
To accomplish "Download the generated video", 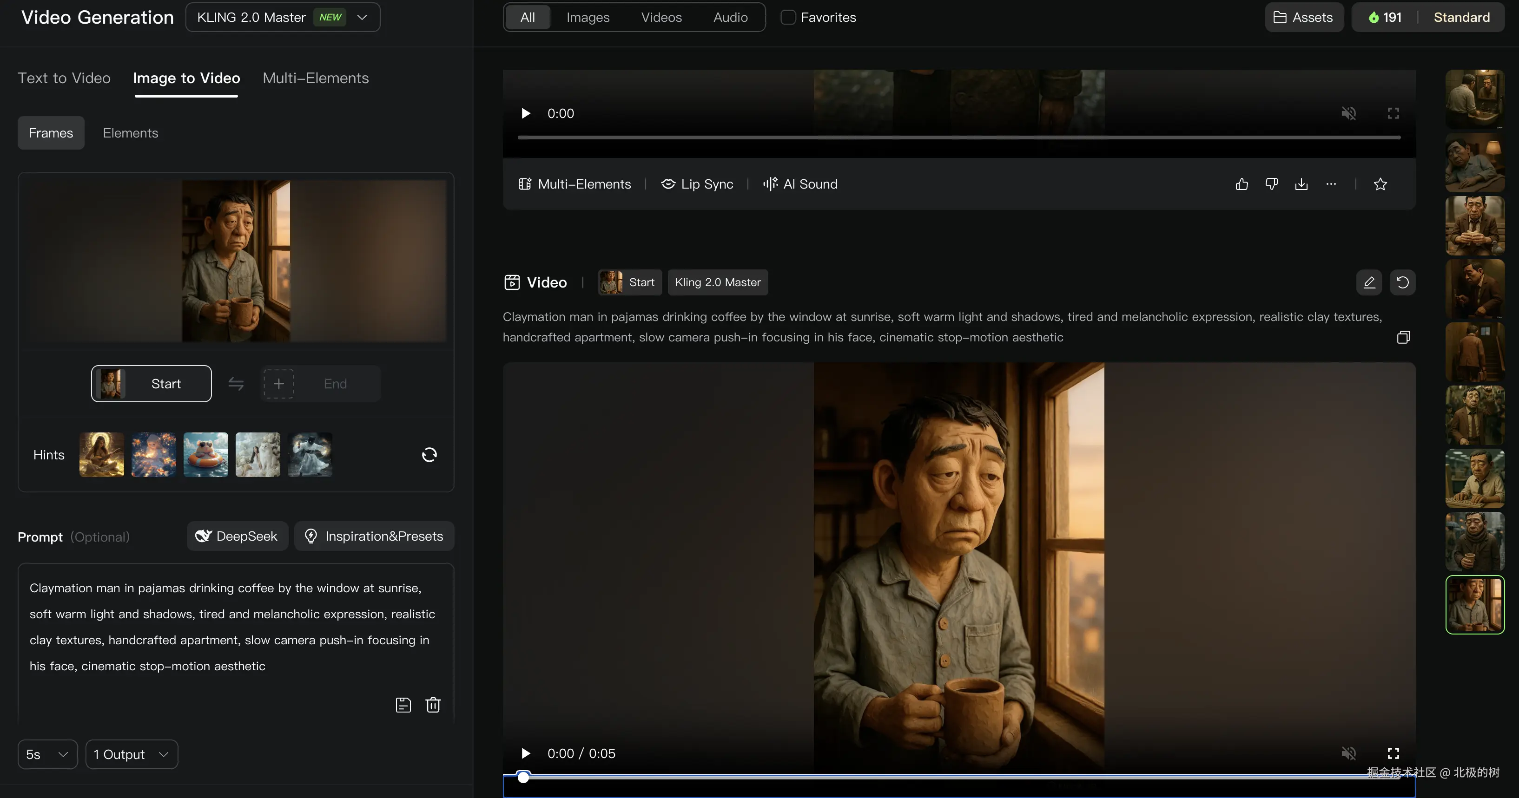I will (1301, 184).
